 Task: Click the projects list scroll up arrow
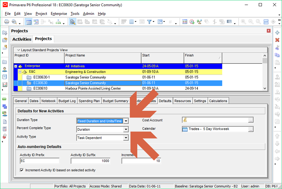[265, 55]
